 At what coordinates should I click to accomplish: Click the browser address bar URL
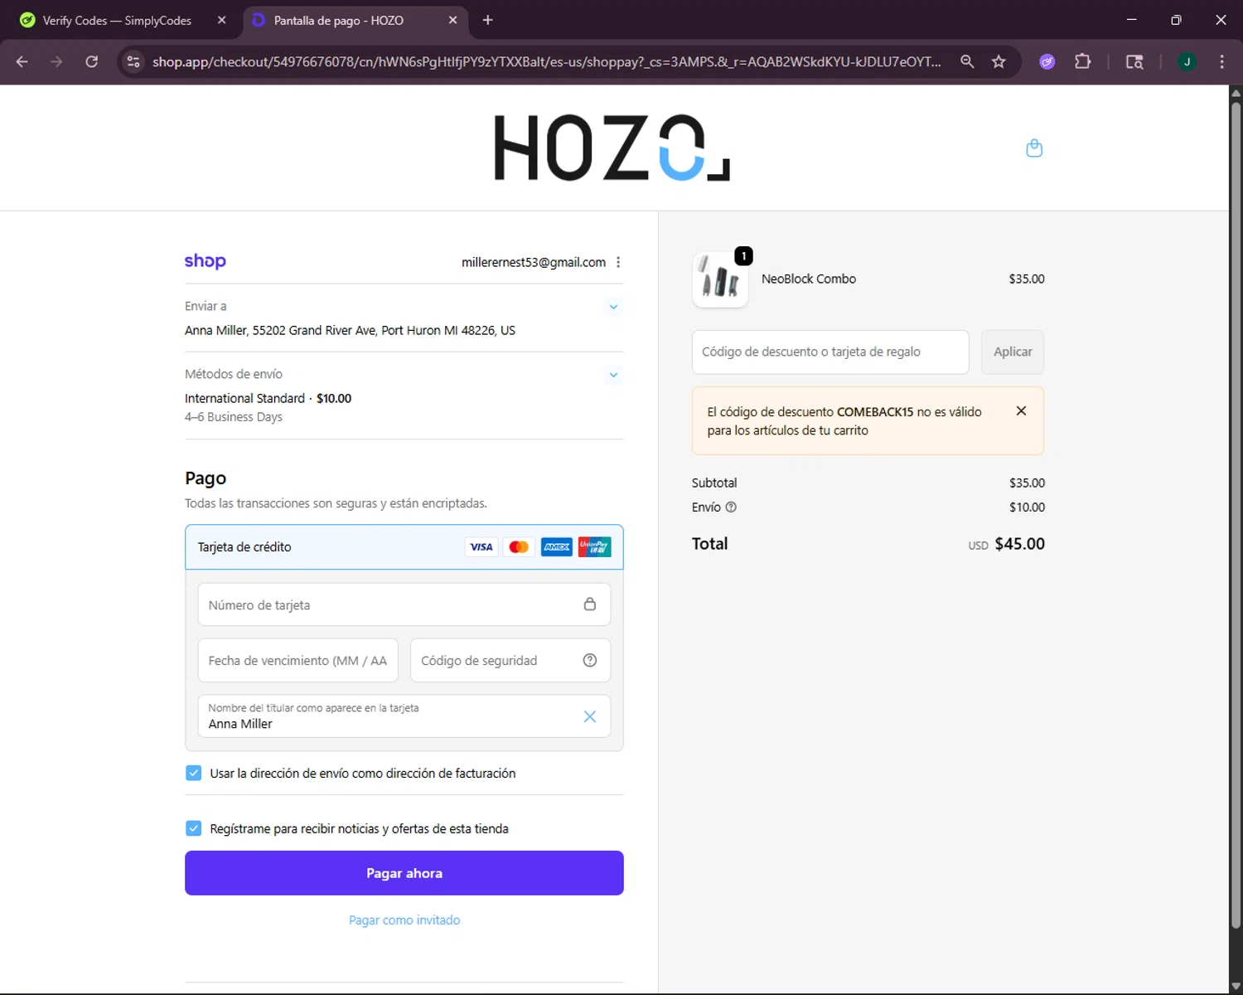547,61
